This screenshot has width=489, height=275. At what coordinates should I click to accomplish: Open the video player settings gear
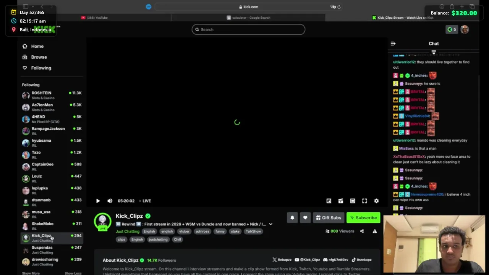[x=376, y=201]
